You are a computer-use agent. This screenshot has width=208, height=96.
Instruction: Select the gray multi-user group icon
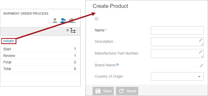click(x=72, y=20)
